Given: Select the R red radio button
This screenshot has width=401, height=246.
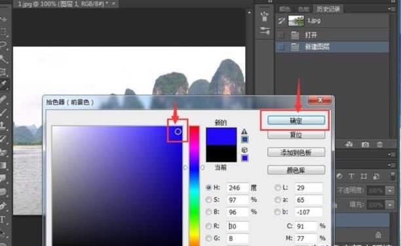Looking at the screenshot, I should pos(208,226).
